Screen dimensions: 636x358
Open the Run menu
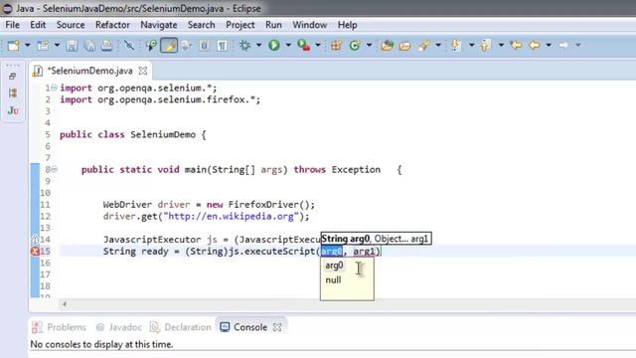[273, 25]
